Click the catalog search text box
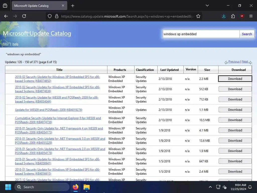The height and width of the screenshot is (193, 257). click(x=201, y=34)
